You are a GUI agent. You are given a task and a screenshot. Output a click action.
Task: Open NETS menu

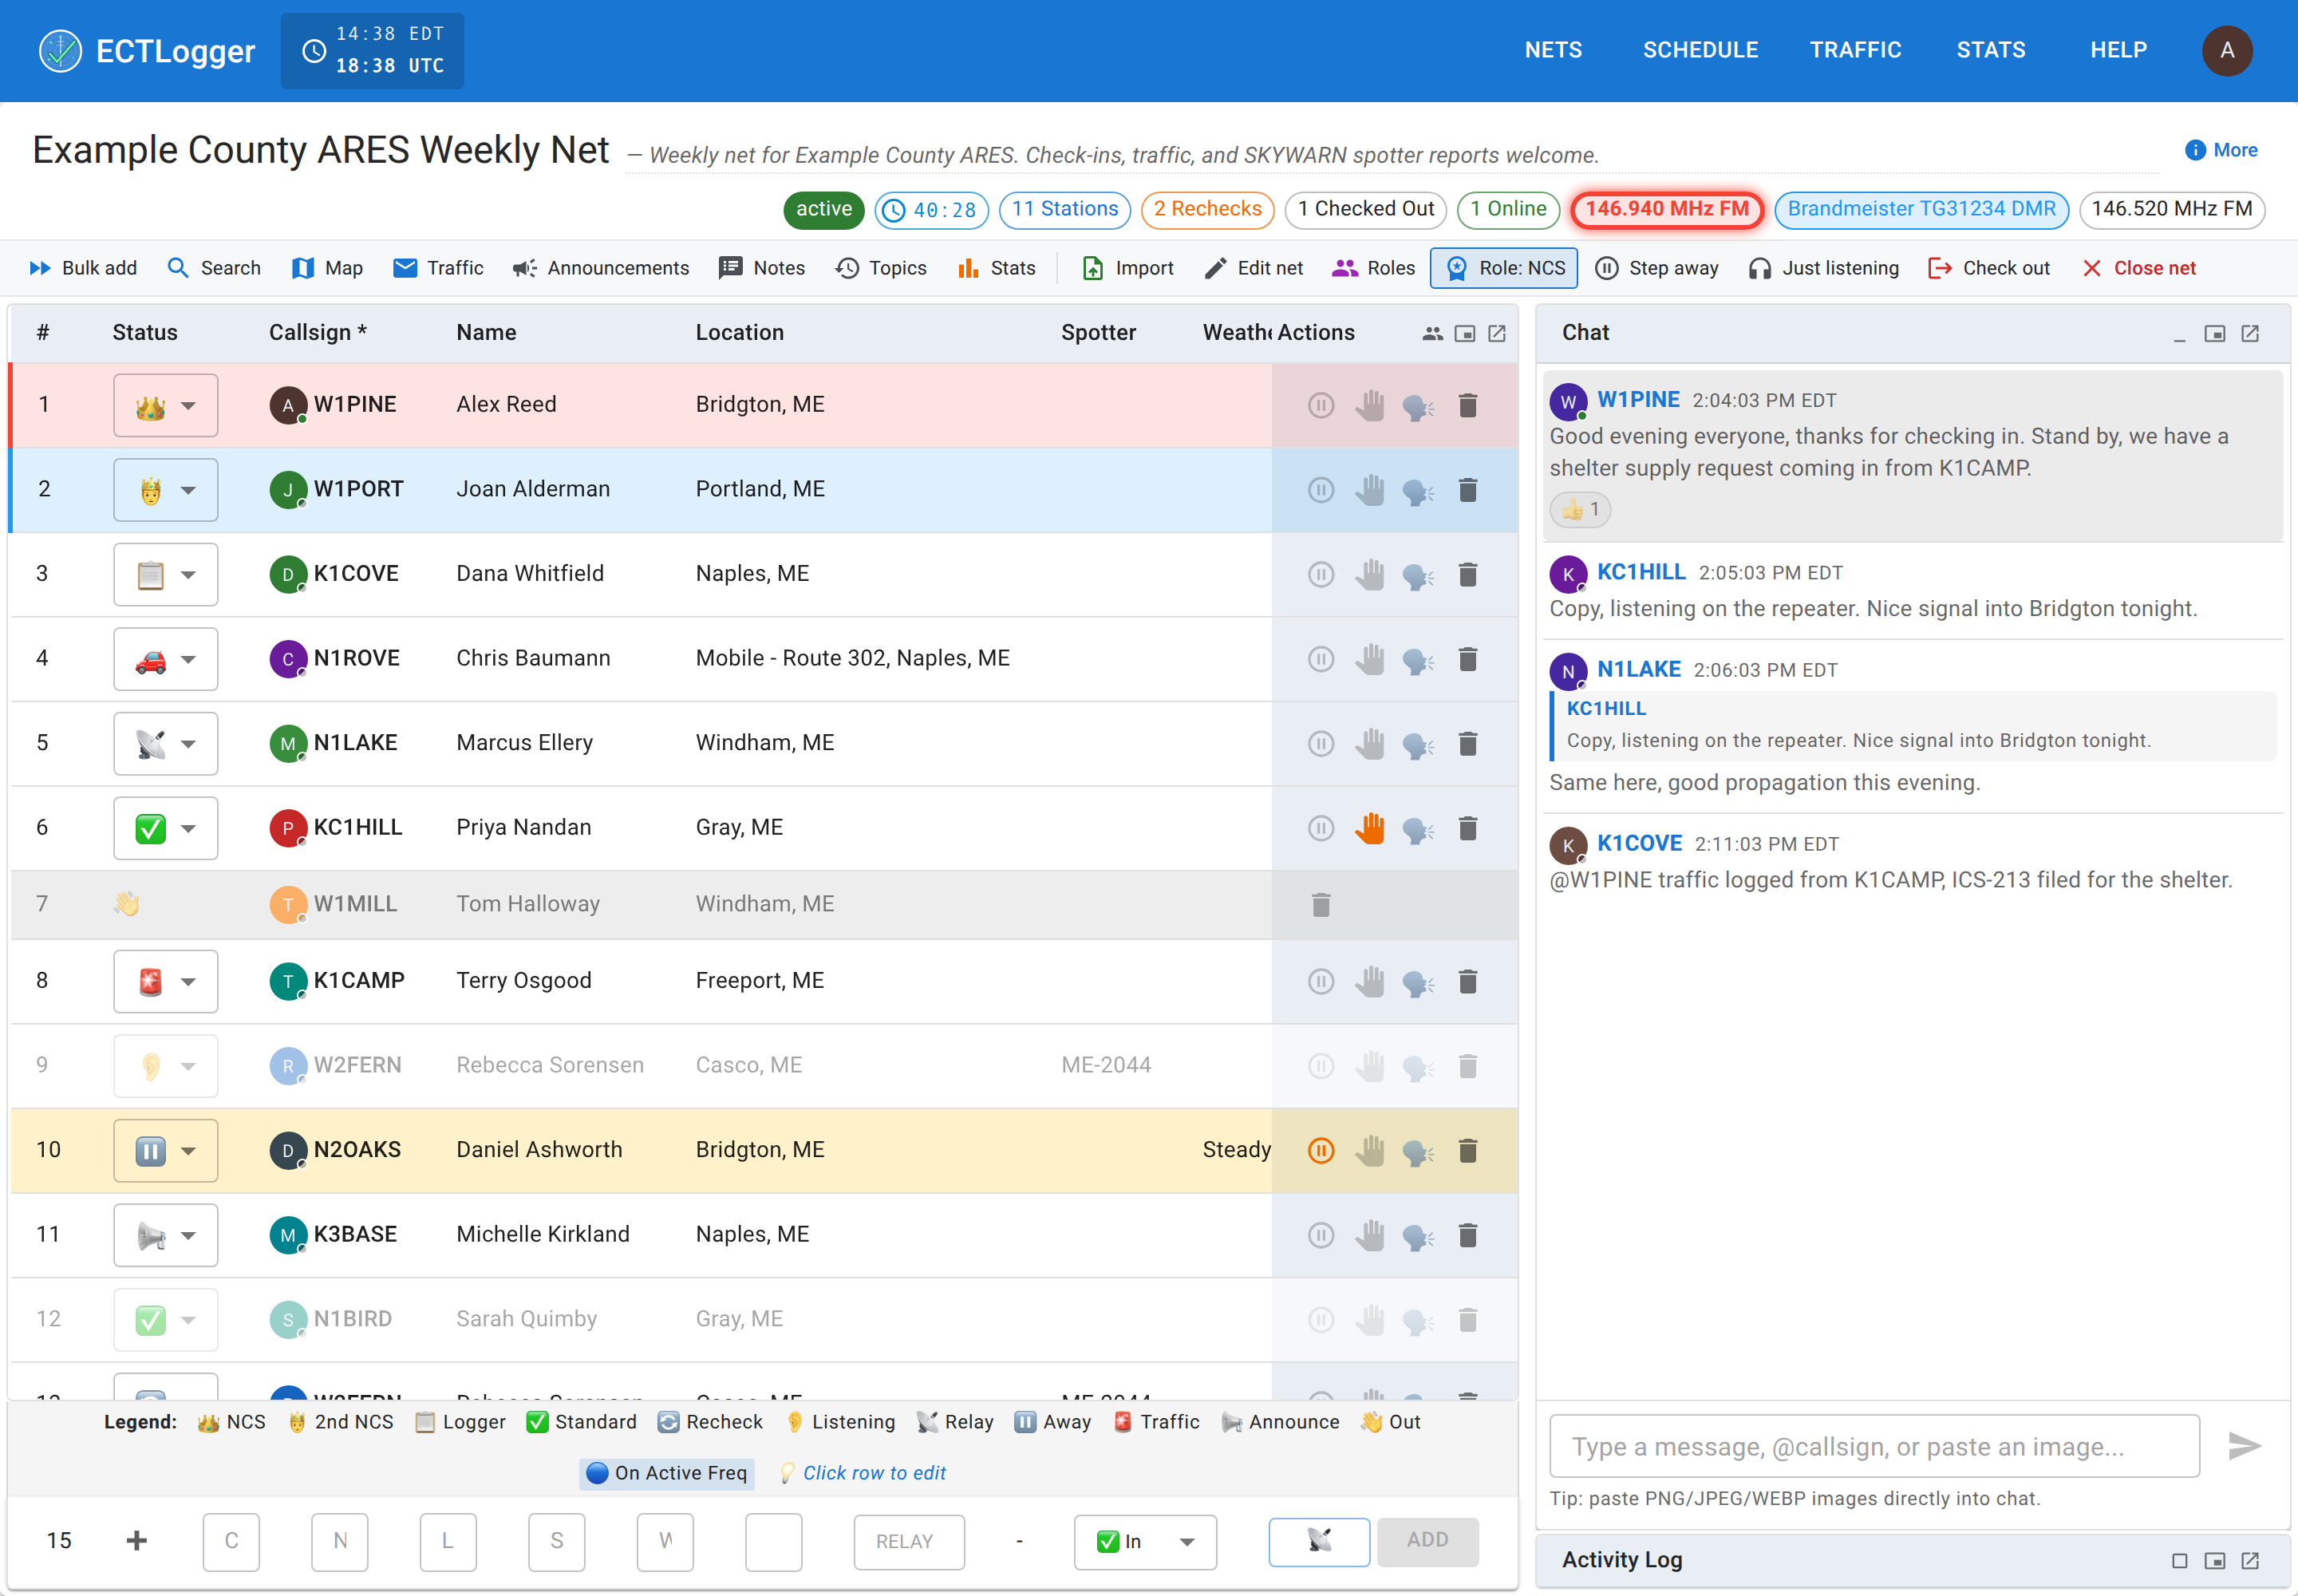point(1553,50)
